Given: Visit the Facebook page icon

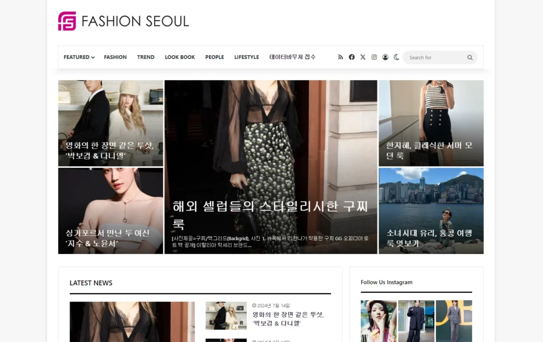Looking at the screenshot, I should (x=352, y=57).
